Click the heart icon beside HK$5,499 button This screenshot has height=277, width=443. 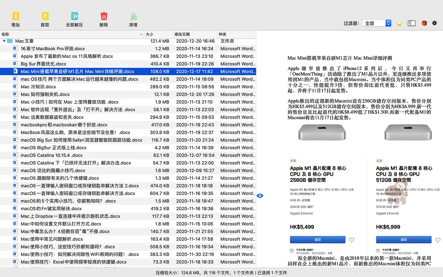[352, 240]
